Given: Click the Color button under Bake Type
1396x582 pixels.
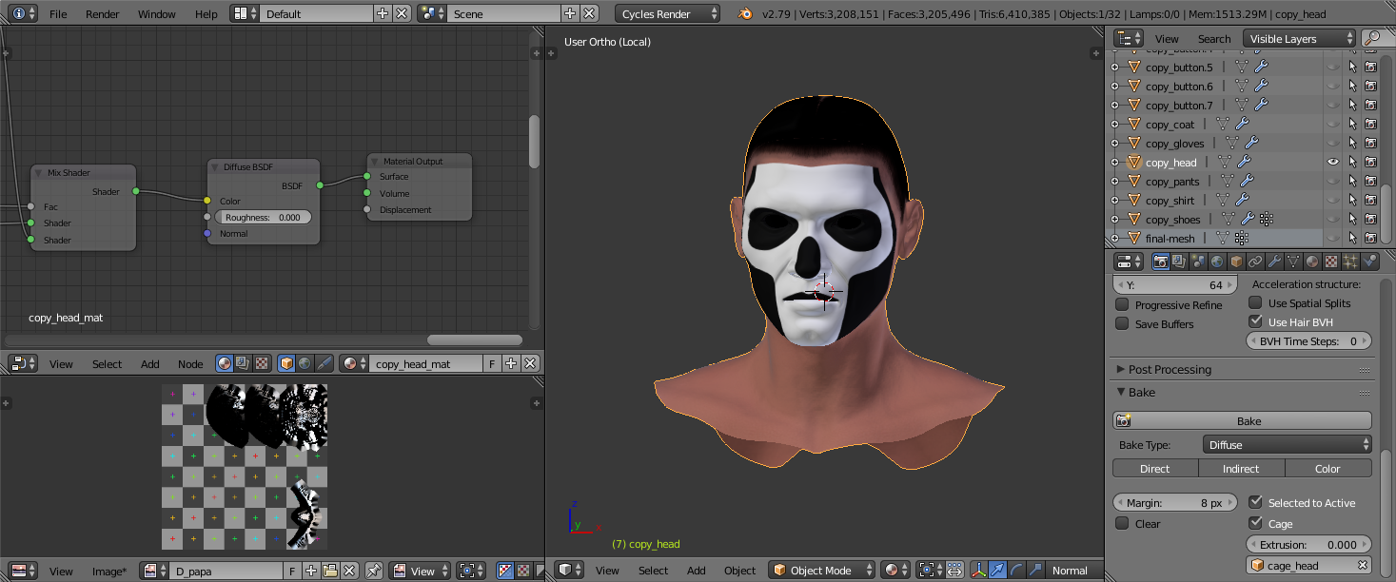Looking at the screenshot, I should tap(1328, 468).
